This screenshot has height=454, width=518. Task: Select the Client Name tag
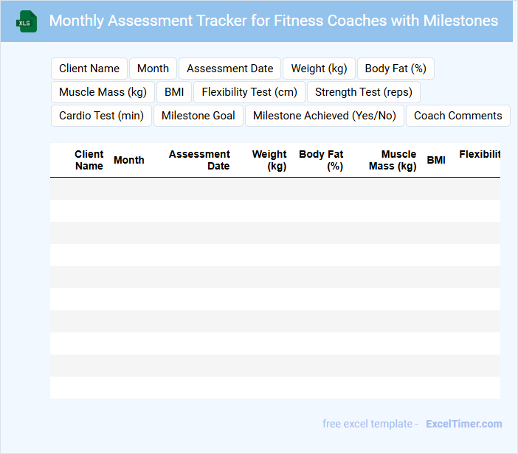tap(89, 69)
